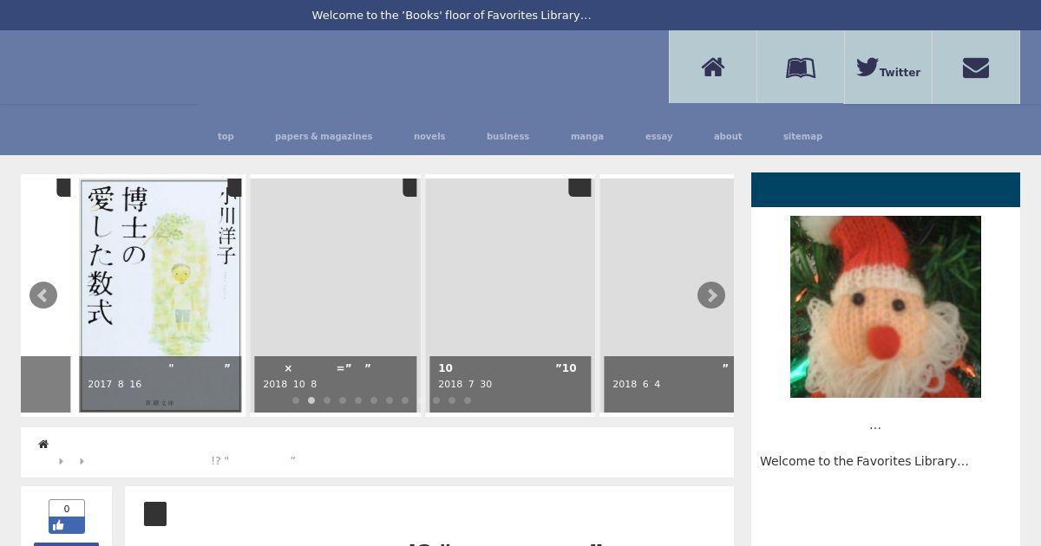1041x546 pixels.
Task: Click the dark square icon beside article title
Action: point(155,514)
